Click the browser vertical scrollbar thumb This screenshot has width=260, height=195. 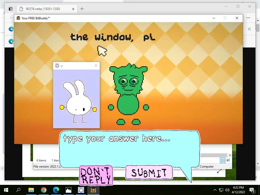point(258,28)
